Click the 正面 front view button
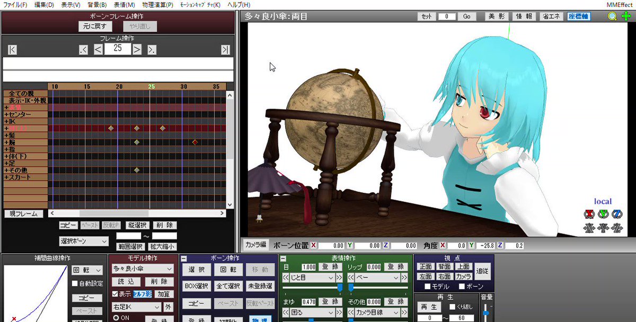This screenshot has width=636, height=322. pyautogui.click(x=426, y=267)
